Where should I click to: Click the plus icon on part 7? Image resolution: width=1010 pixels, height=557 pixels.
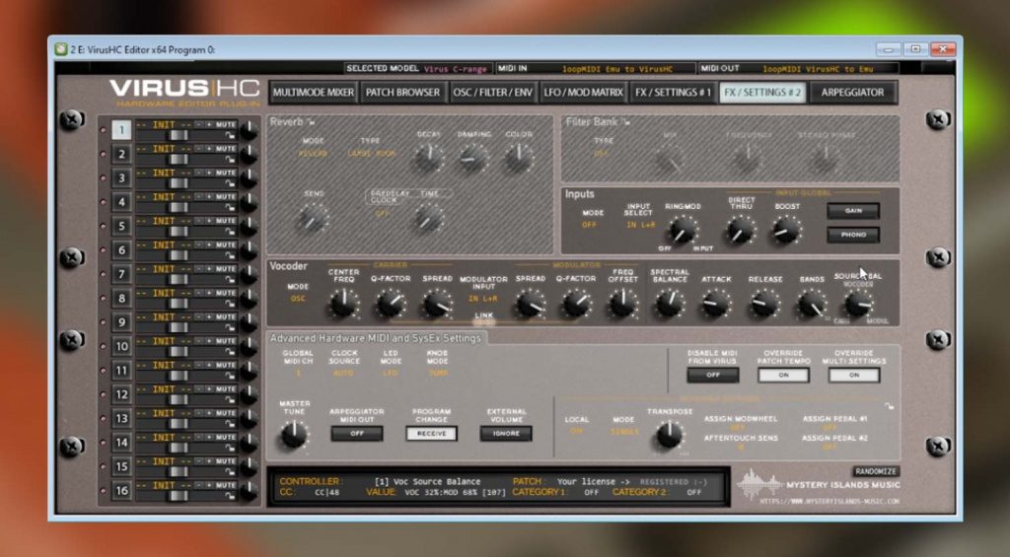pyautogui.click(x=209, y=268)
